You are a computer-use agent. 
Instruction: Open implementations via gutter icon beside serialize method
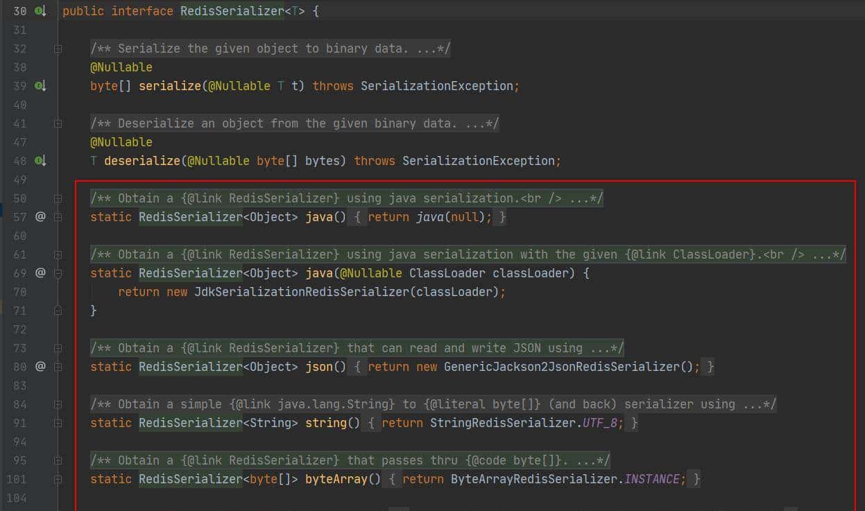coord(40,85)
